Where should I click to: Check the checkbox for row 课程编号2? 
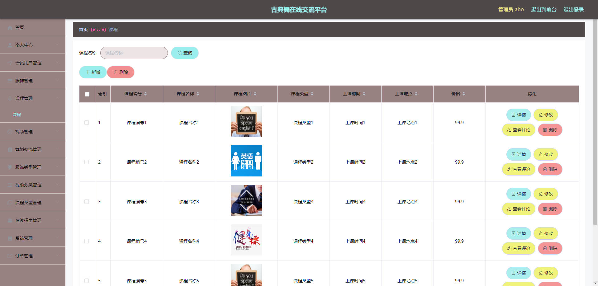[87, 162]
